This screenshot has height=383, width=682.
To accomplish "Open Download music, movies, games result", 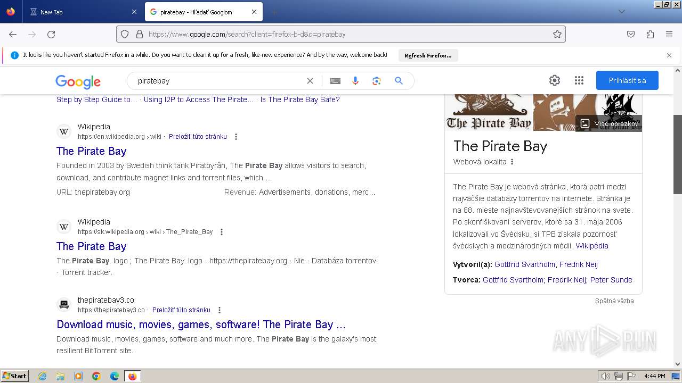I will [x=201, y=324].
